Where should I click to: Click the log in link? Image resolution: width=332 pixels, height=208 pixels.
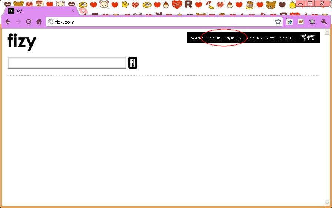pos(215,38)
